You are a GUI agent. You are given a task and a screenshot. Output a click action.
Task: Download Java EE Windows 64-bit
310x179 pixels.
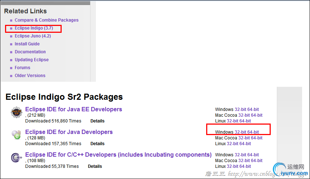point(253,109)
